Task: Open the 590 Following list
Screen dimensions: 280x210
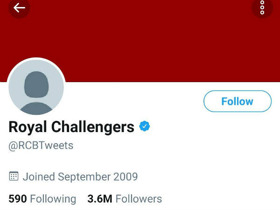Action: [x=42, y=199]
